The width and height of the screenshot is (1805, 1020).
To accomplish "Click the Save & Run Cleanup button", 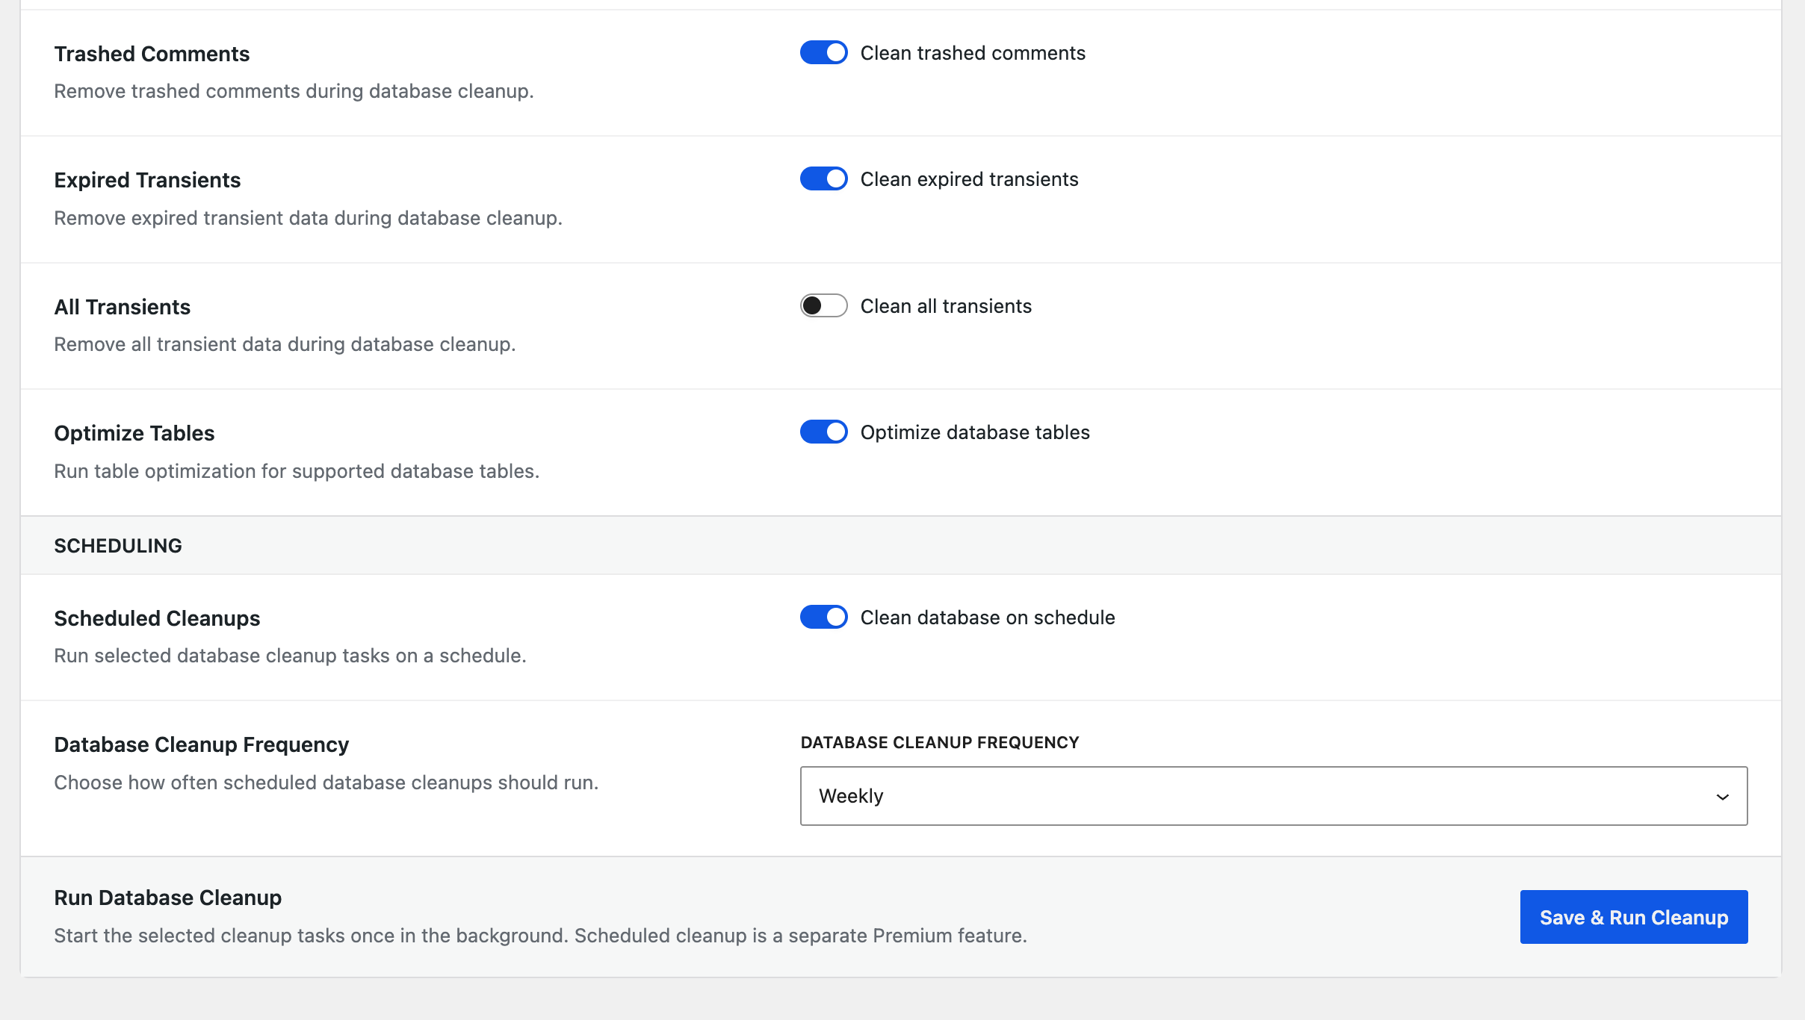I will point(1634,917).
